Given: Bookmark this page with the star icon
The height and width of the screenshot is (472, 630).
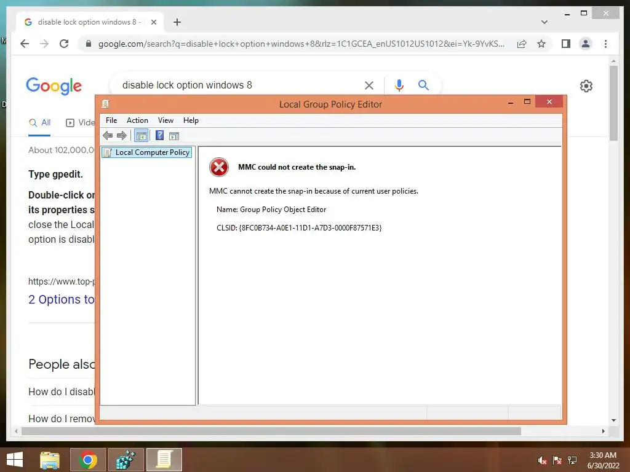Looking at the screenshot, I should 541,44.
